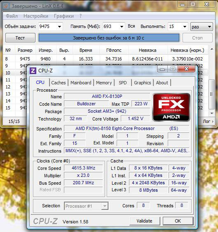Click the AMD FX-8130P name field

[x=107, y=97]
